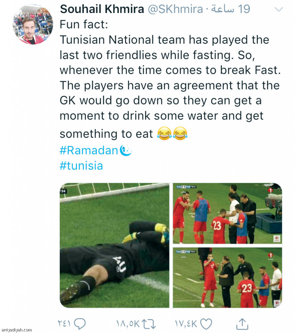Click the crescent moon emoji after Ramadan

click(126, 150)
